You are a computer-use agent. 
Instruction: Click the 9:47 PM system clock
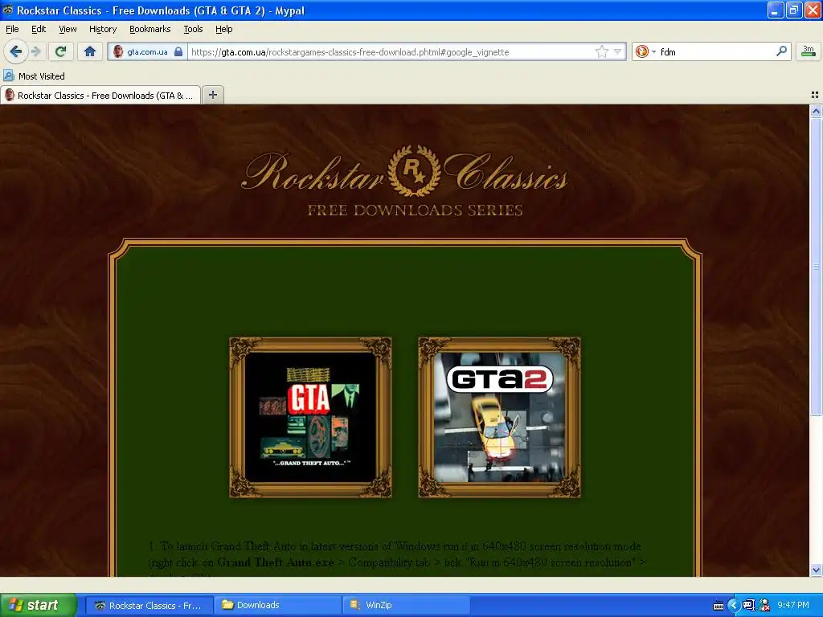[793, 606]
